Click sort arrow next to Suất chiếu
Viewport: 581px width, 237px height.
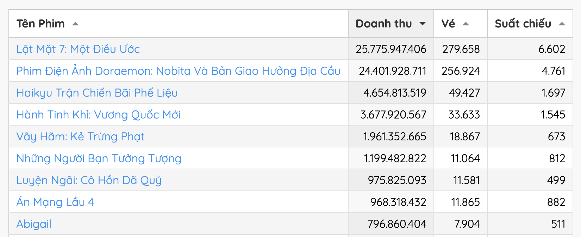coord(562,24)
